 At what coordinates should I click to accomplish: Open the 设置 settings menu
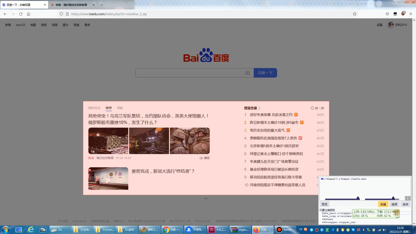(x=380, y=25)
